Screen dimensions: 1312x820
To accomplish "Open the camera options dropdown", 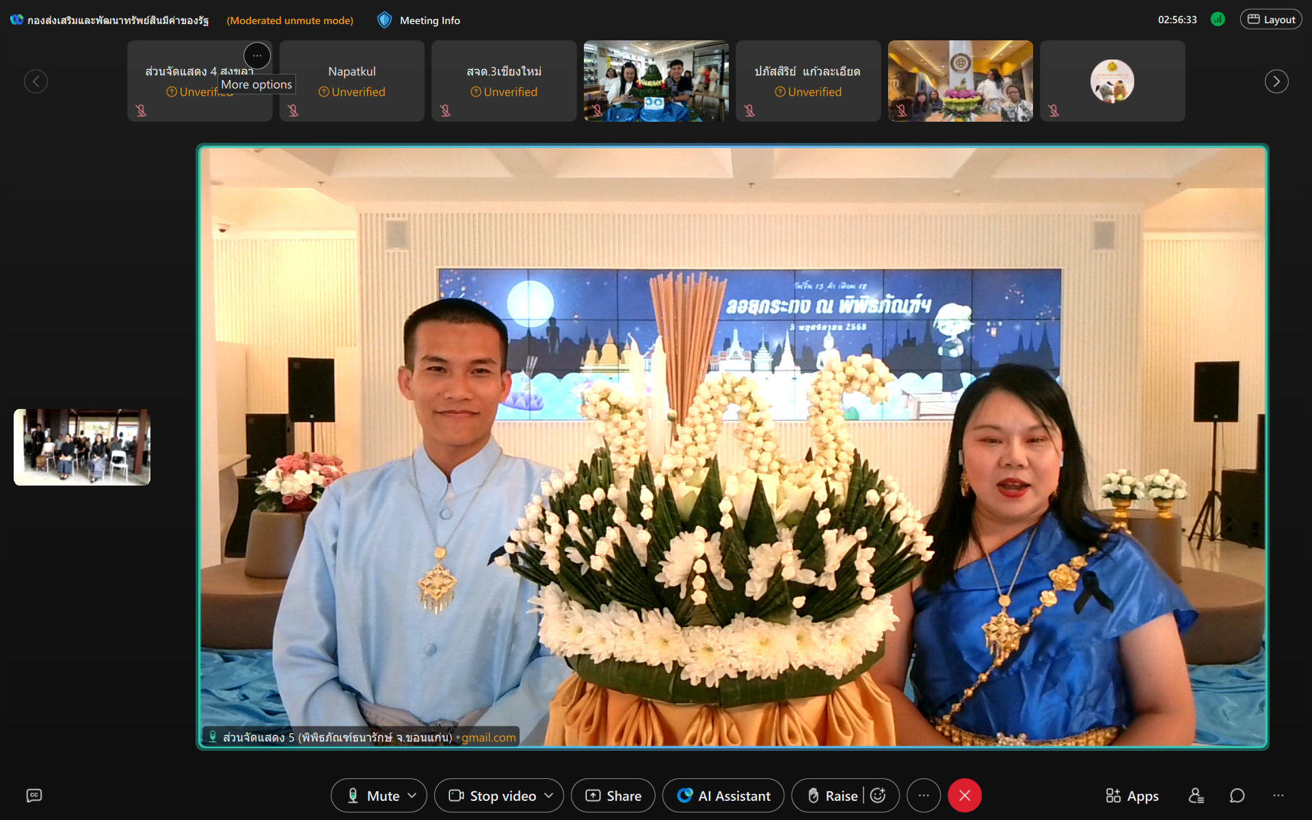I will (x=549, y=795).
